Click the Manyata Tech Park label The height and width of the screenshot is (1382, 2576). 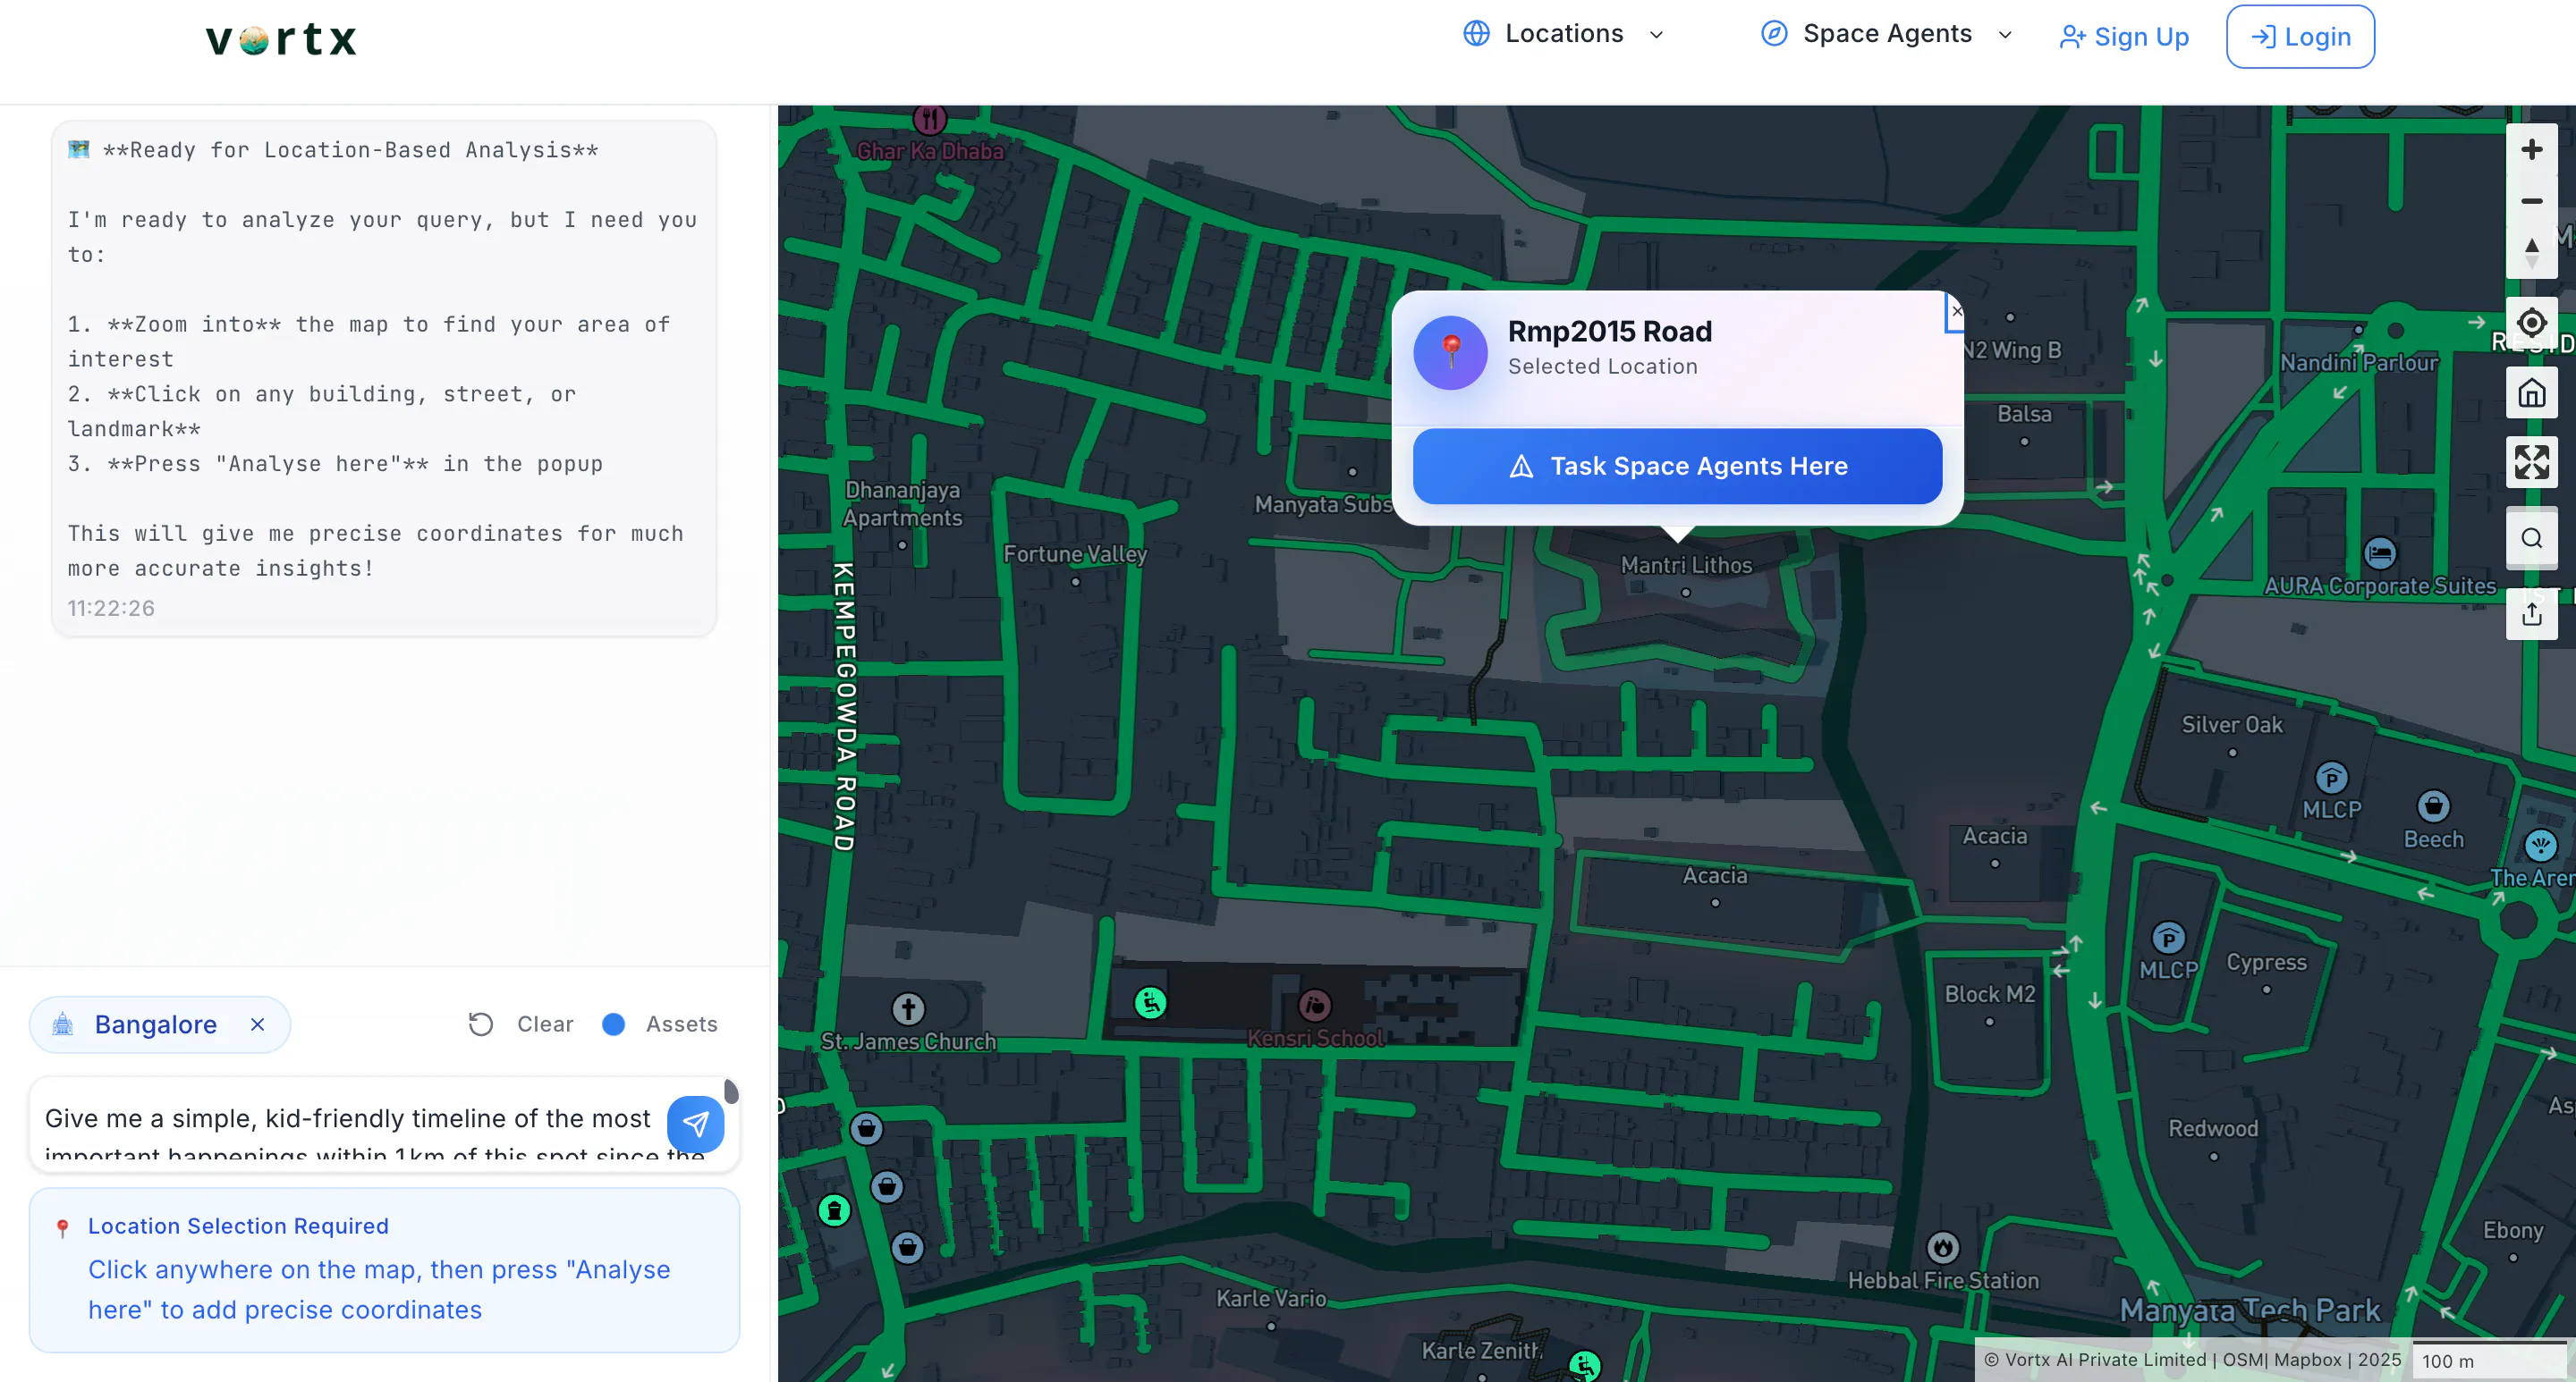tap(2250, 1310)
